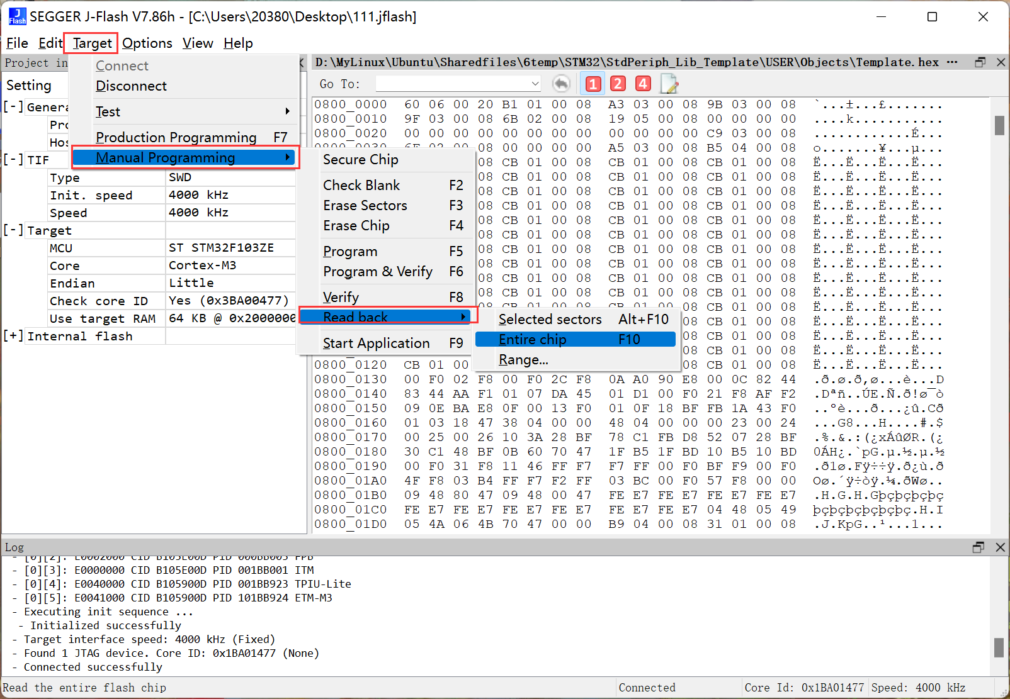Undock the Template.hex data window

click(x=980, y=62)
